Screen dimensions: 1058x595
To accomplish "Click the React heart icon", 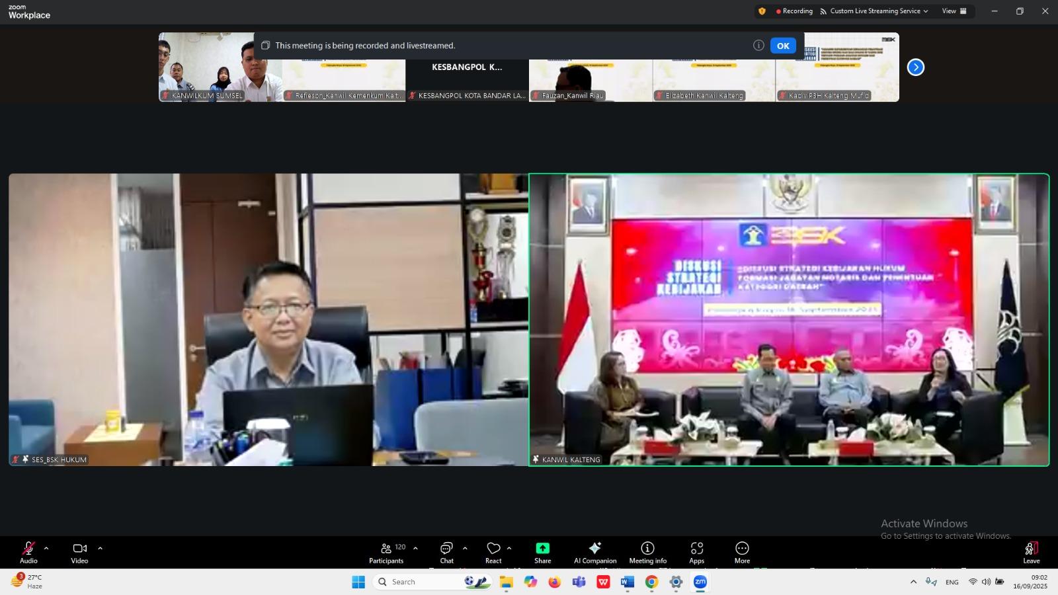I will (x=493, y=553).
